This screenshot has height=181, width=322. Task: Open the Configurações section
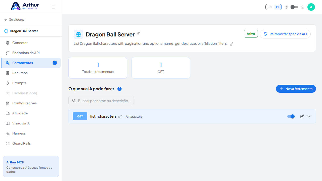coord(31,103)
